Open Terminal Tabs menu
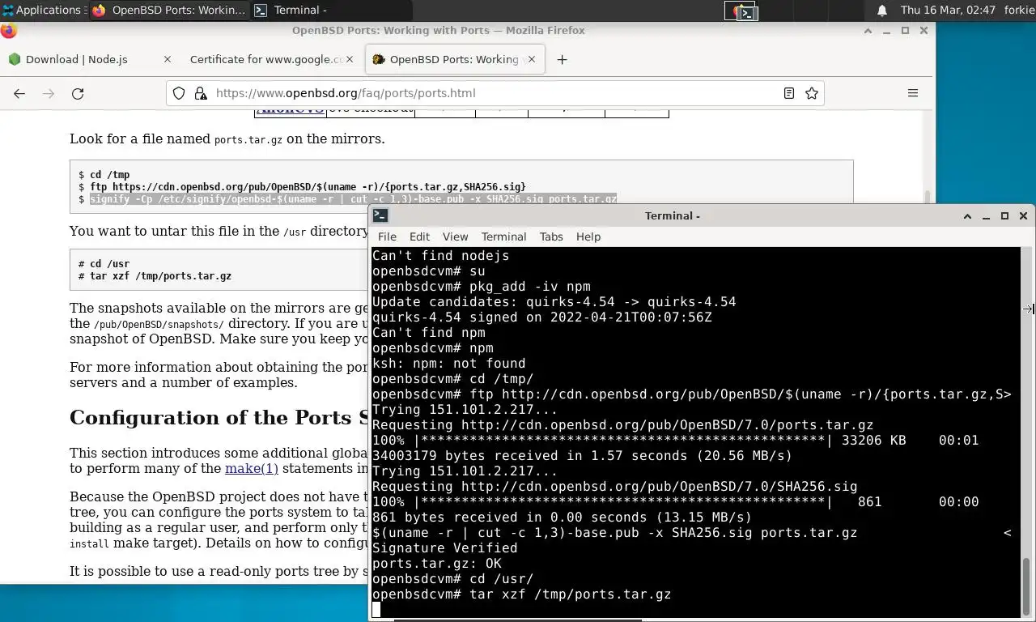Screen dimensions: 1036x622 click(x=551, y=236)
